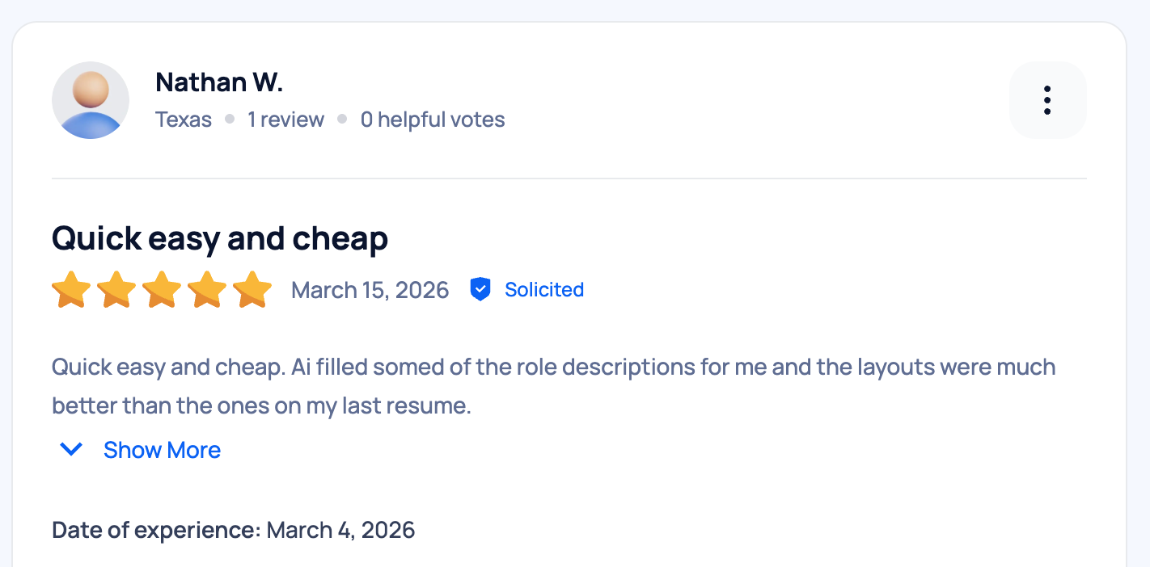Select the third rating star
Image resolution: width=1150 pixels, height=567 pixels.
(162, 288)
